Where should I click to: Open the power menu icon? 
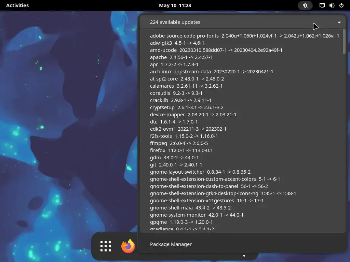coord(341,5)
